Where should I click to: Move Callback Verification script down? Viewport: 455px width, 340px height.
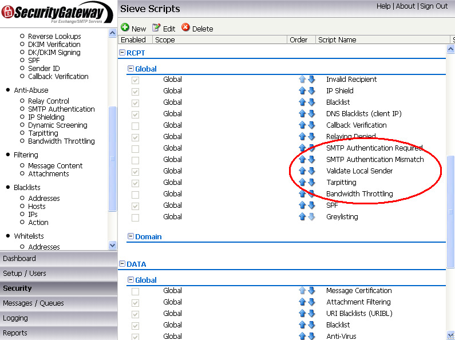tap(311, 125)
